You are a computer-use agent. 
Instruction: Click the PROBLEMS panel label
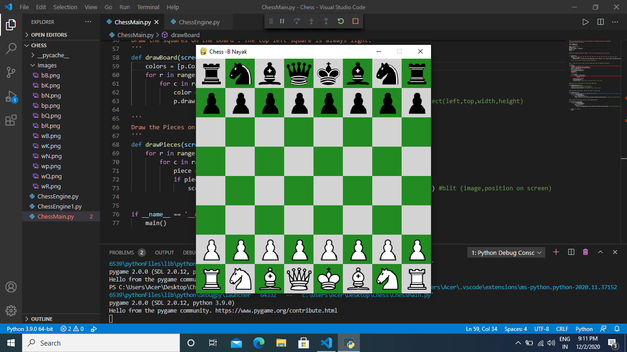[x=123, y=252]
